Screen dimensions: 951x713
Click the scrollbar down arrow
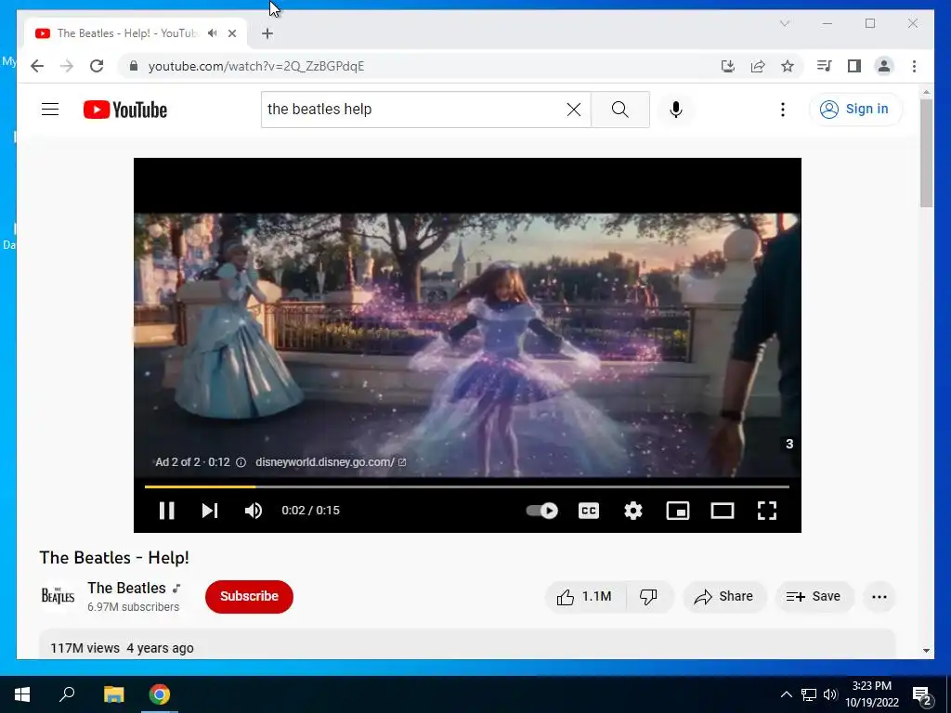[926, 651]
